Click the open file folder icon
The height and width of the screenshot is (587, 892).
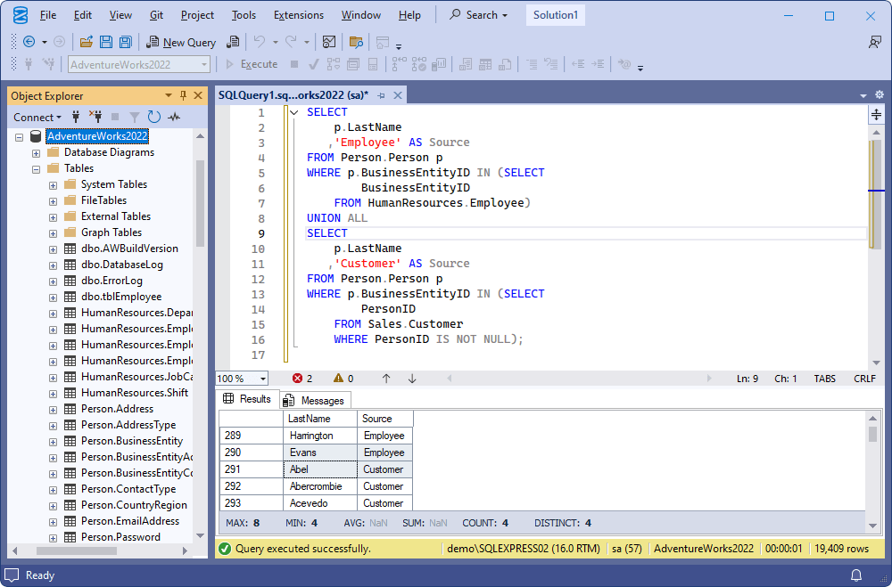tap(87, 42)
